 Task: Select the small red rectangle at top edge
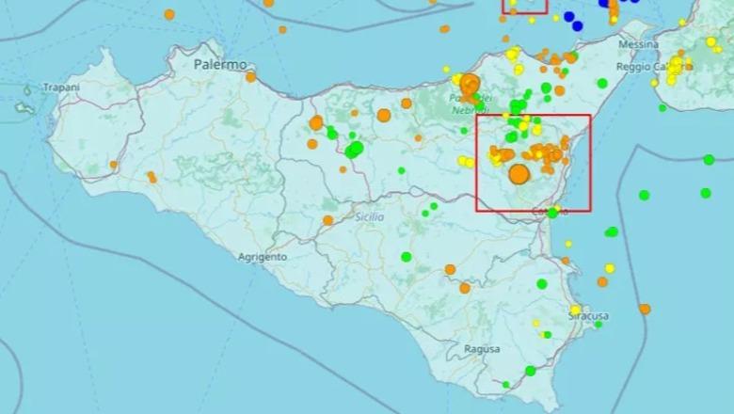pyautogui.click(x=524, y=6)
